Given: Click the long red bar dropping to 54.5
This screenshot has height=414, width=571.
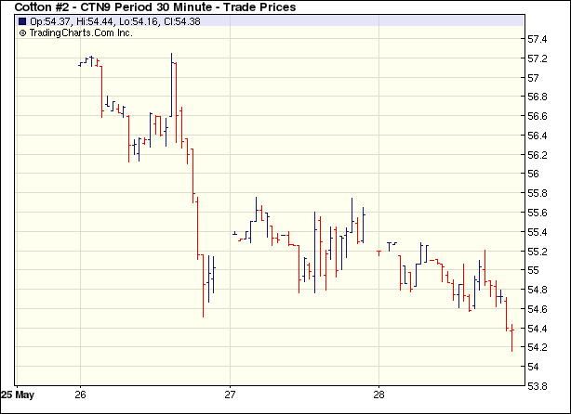Looking at the screenshot, I should tap(203, 288).
